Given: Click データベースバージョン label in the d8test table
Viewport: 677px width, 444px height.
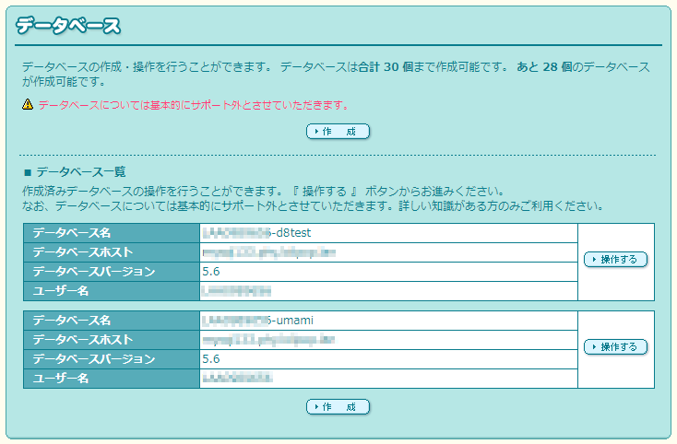Looking at the screenshot, I should [x=94, y=272].
